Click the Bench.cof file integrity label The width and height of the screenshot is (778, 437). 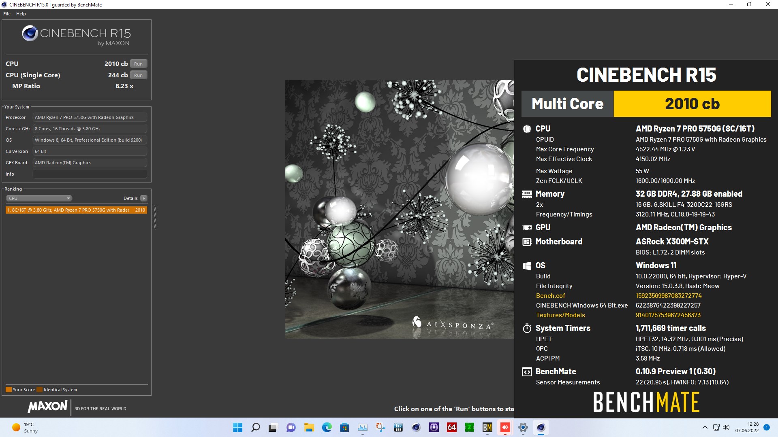pos(550,296)
